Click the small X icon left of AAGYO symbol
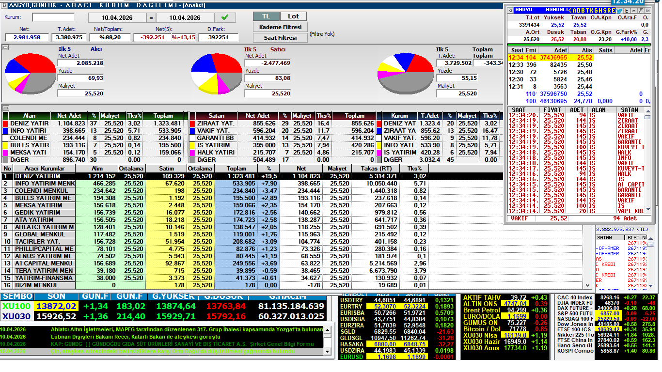This screenshot has height=372, width=662. tap(510, 10)
